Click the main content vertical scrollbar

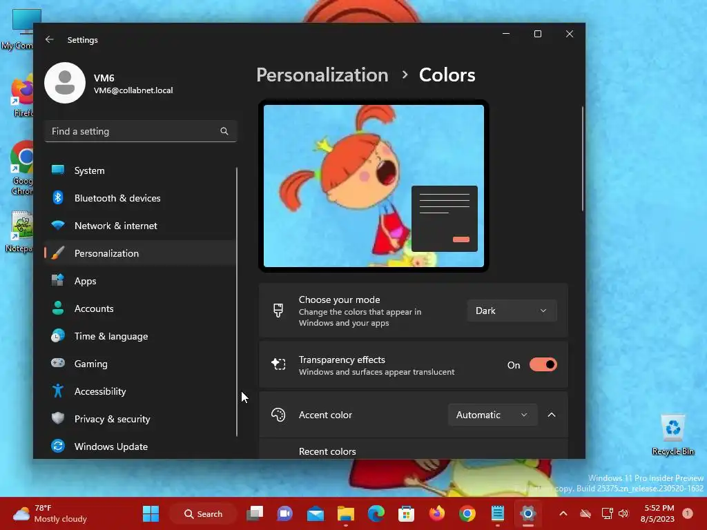582,159
